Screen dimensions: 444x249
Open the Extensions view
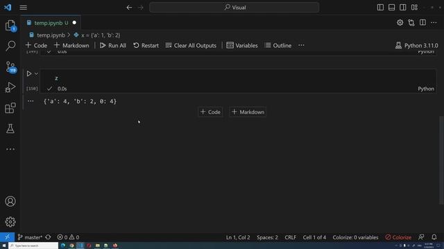pyautogui.click(x=10, y=108)
